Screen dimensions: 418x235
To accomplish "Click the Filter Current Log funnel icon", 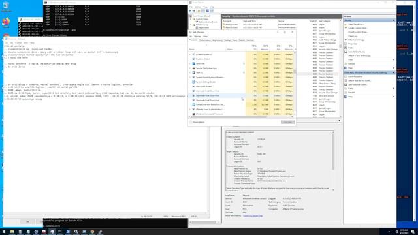I will click(x=346, y=40).
